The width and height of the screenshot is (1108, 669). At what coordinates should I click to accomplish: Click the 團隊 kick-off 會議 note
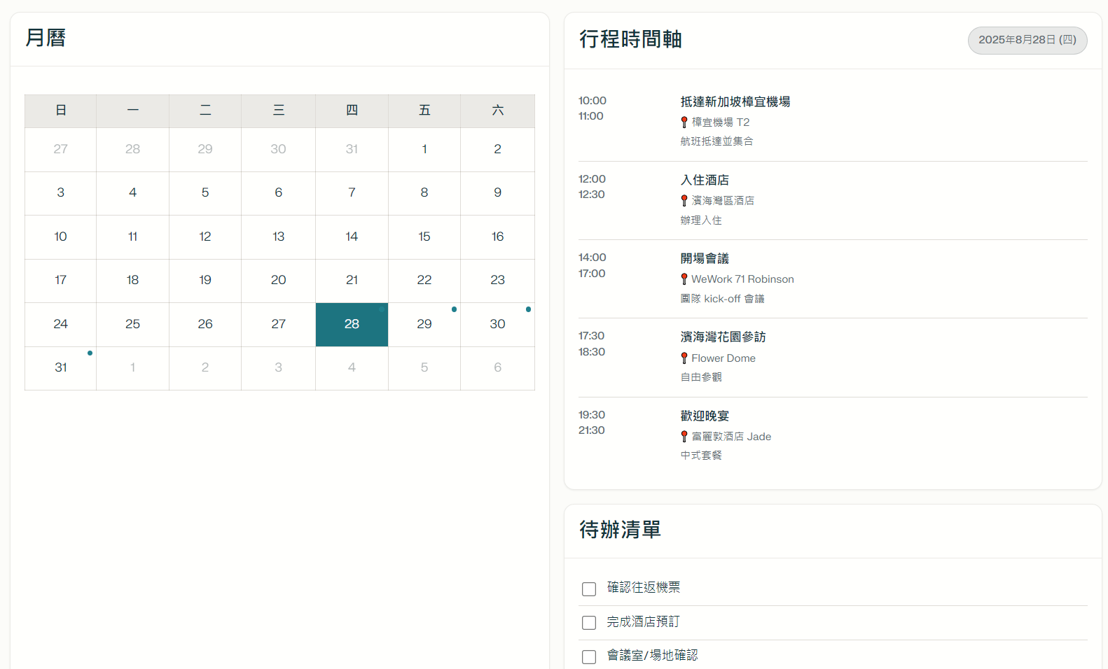[x=722, y=299]
